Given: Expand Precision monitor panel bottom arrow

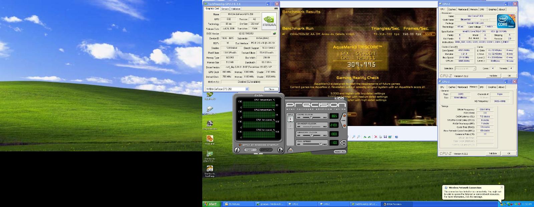Looking at the screenshot, I should point(258,154).
